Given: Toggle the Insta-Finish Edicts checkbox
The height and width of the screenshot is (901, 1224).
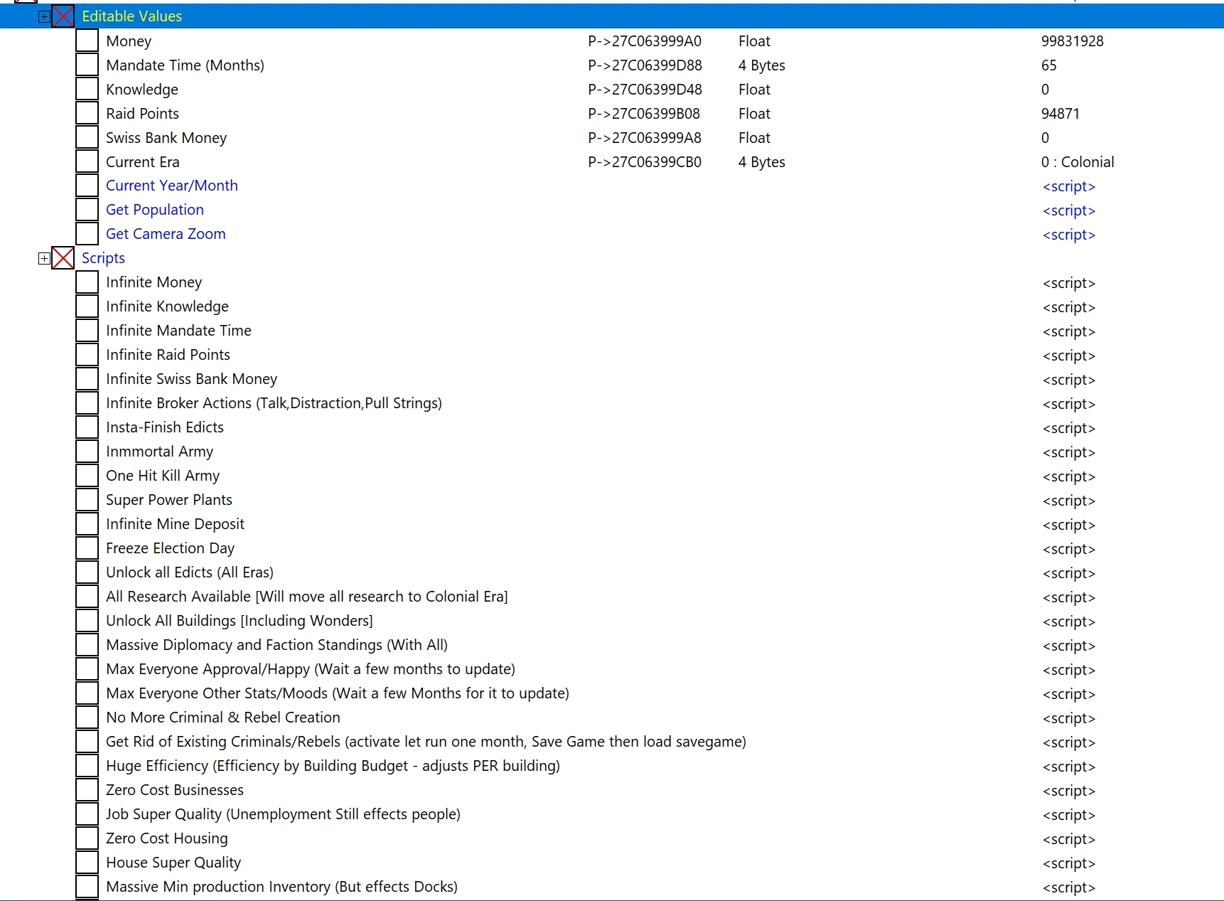Looking at the screenshot, I should pyautogui.click(x=87, y=427).
